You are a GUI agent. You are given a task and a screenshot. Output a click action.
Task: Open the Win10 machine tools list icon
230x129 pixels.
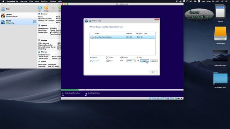(34, 22)
